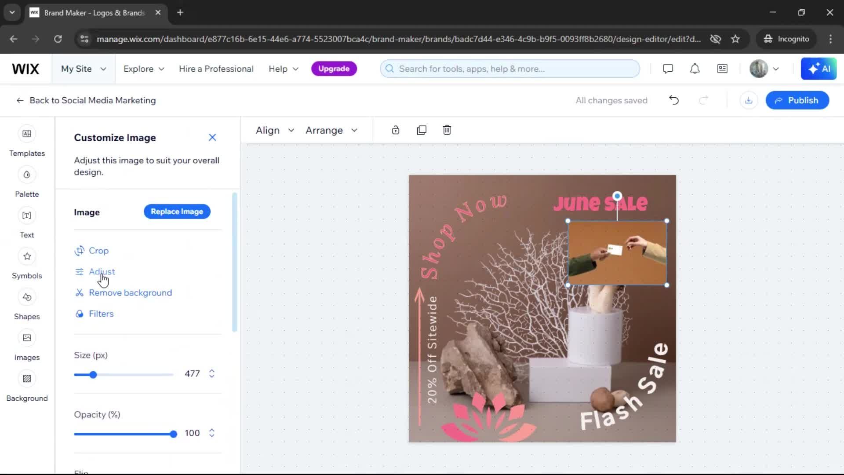The height and width of the screenshot is (475, 844).
Task: Reload the browser page
Action: (58, 39)
